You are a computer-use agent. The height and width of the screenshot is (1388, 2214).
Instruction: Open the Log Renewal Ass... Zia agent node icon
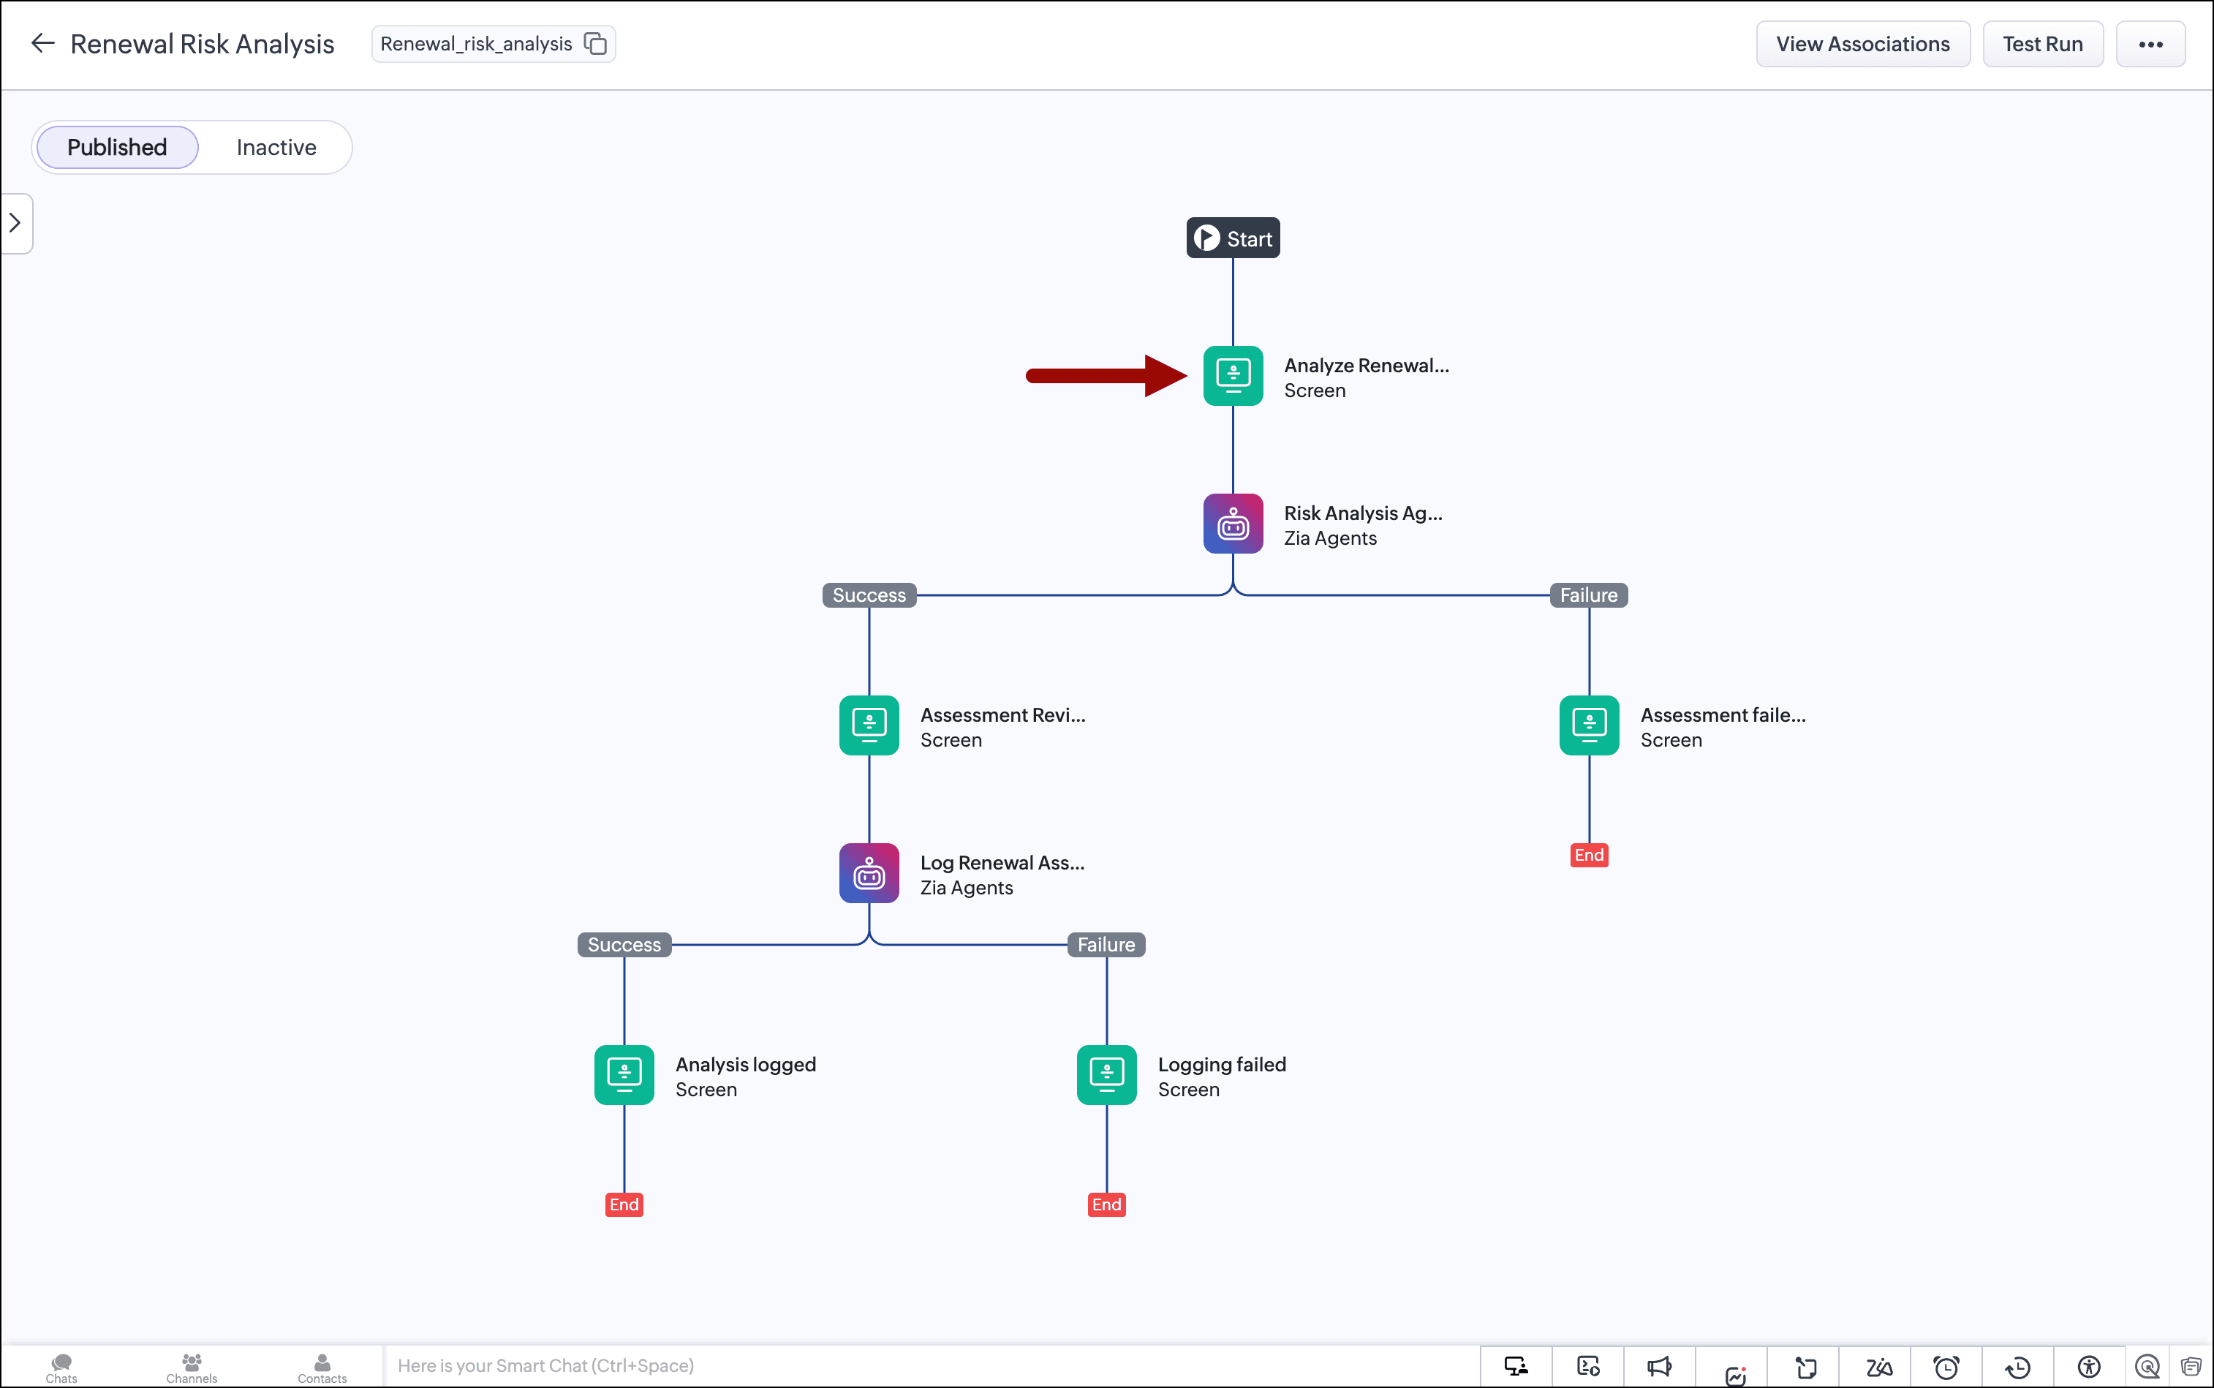click(869, 873)
